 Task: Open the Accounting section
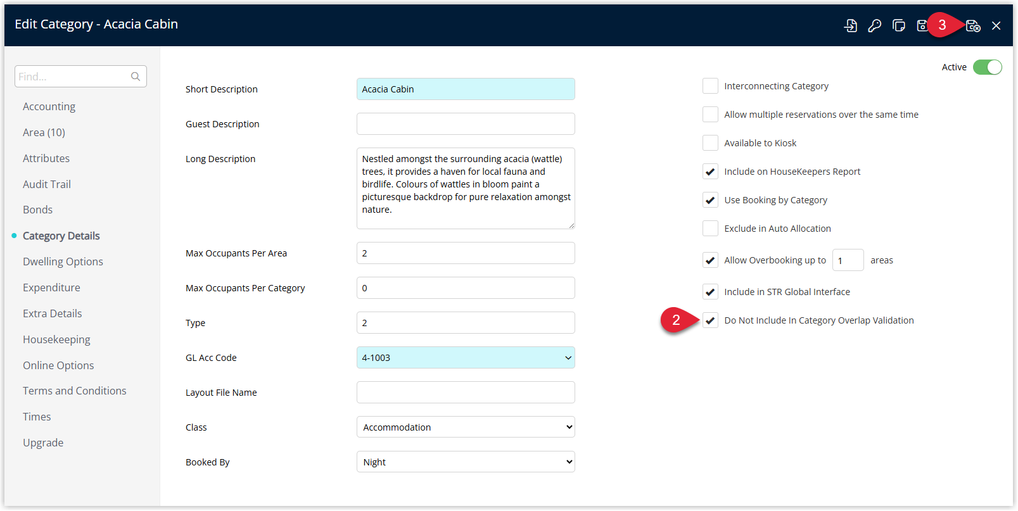coord(49,106)
